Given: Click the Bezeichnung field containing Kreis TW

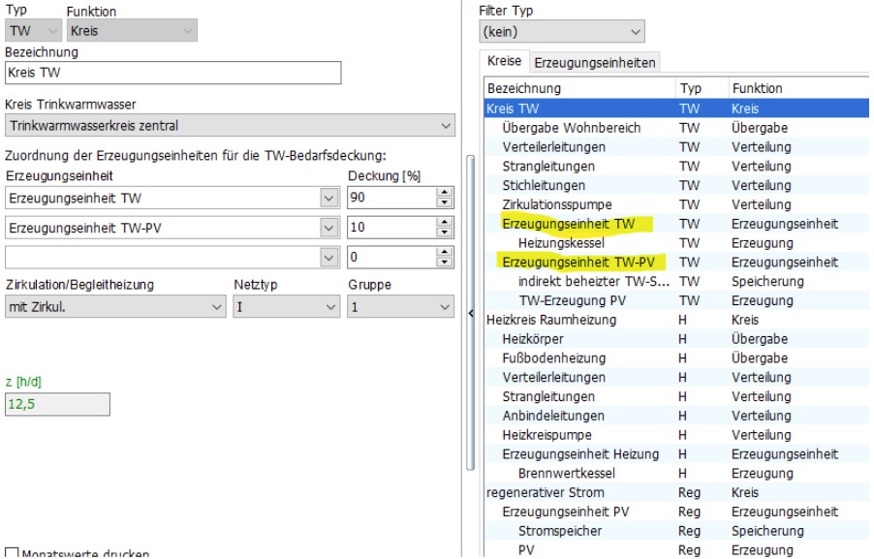Looking at the screenshot, I should 173,73.
